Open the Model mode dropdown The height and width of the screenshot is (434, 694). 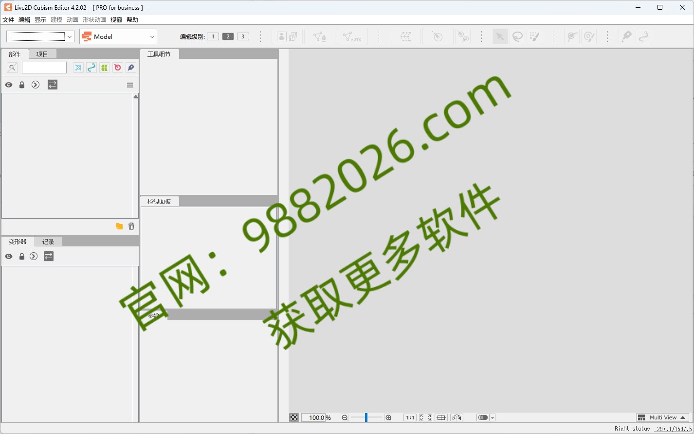click(x=118, y=36)
